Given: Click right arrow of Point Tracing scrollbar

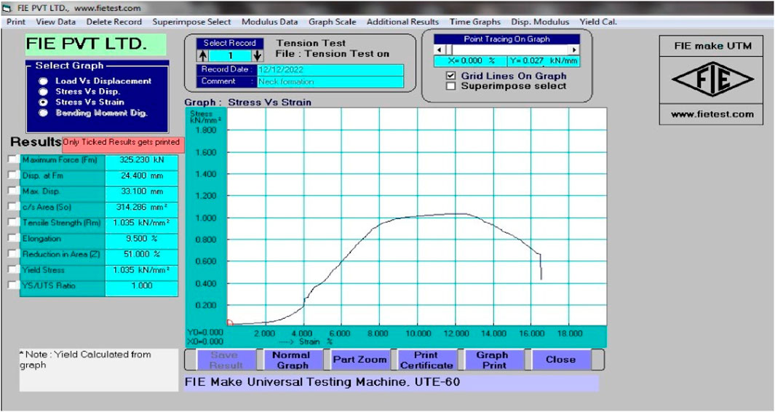Looking at the screenshot, I should click(x=574, y=50).
